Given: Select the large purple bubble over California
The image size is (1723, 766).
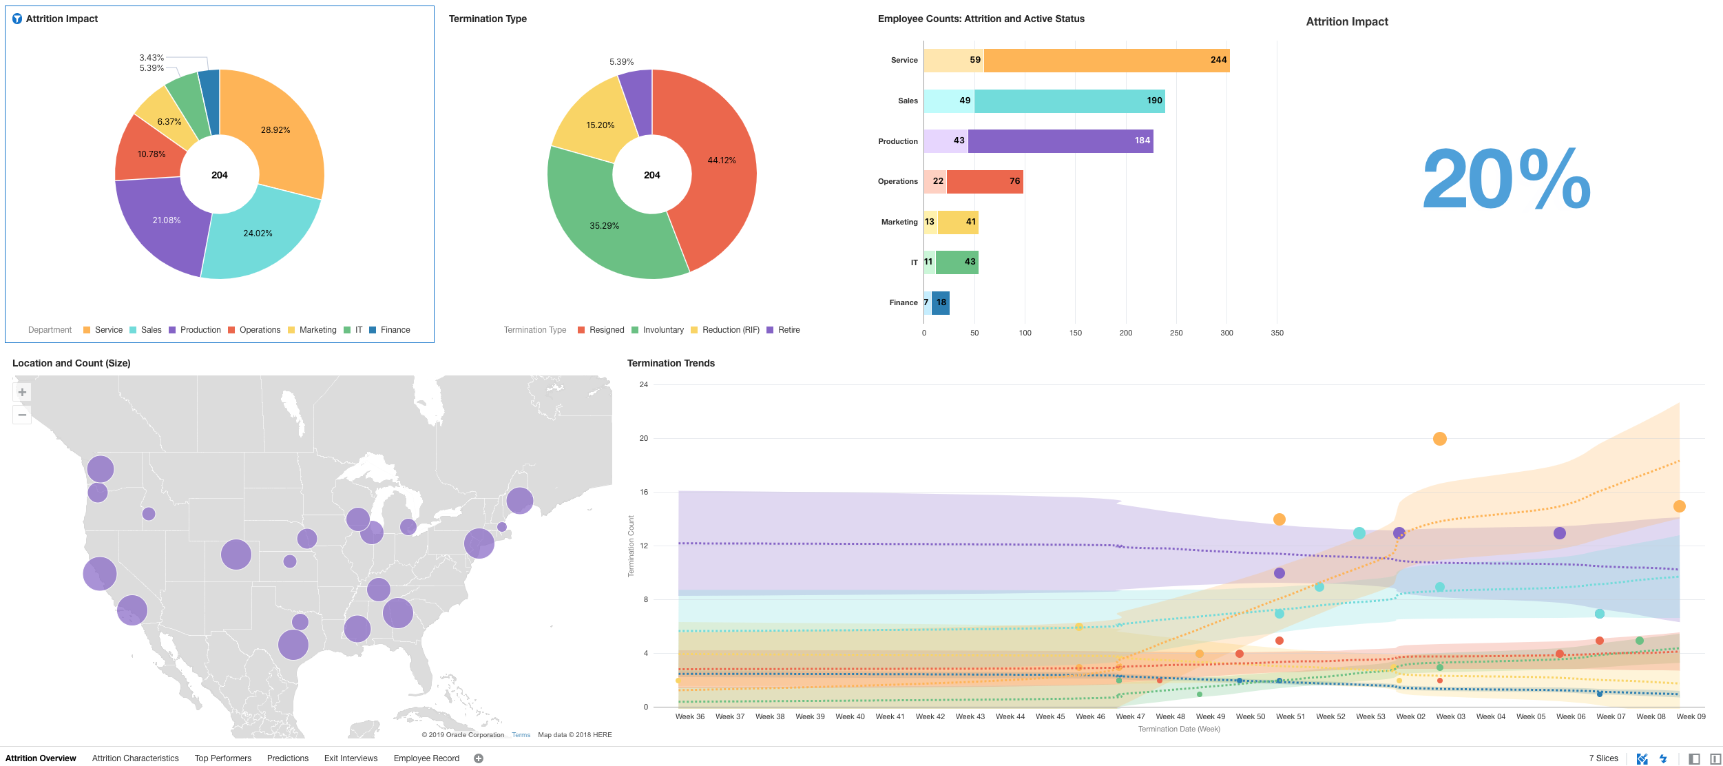Looking at the screenshot, I should 98,572.
